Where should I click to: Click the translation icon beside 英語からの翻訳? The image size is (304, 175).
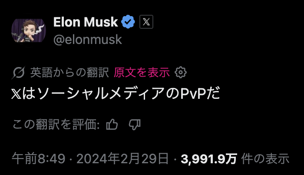click(x=19, y=72)
